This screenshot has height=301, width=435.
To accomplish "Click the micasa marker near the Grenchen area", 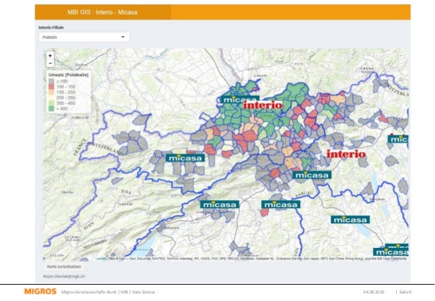I will 220,204.
